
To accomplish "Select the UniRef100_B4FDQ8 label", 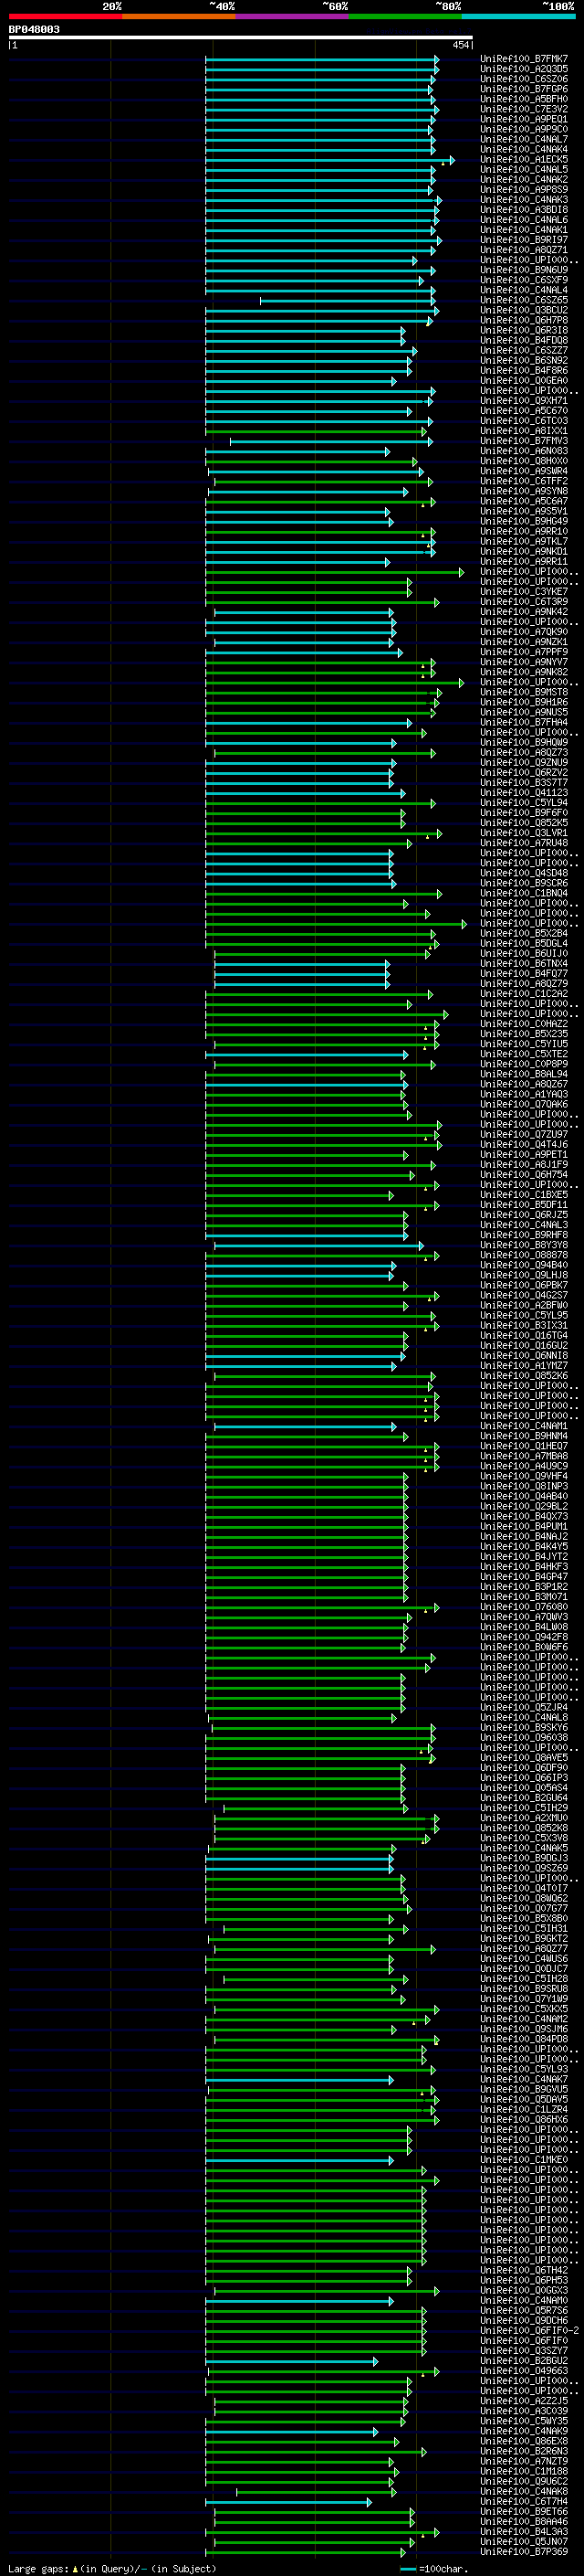I will 524,340.
